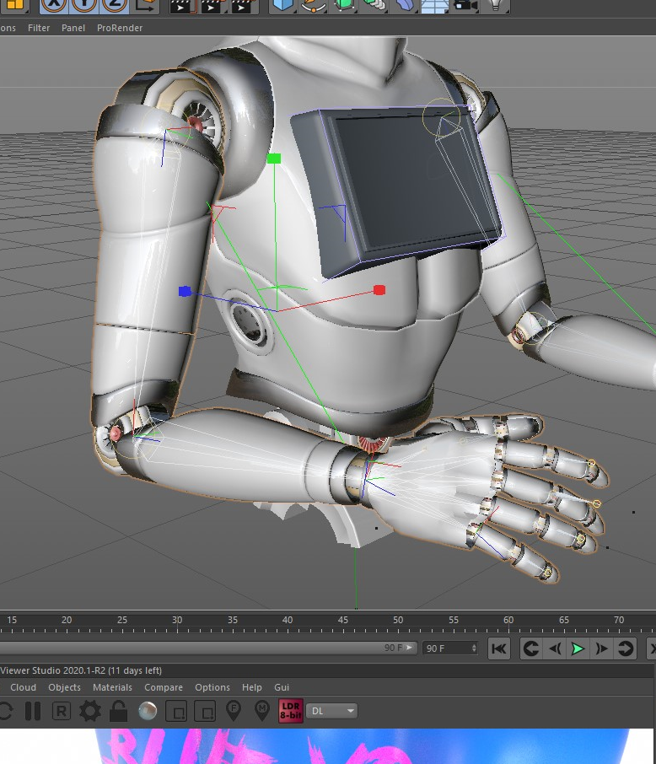The height and width of the screenshot is (764, 656).
Task: Click frame 40 on the timeline ruler
Action: point(288,624)
